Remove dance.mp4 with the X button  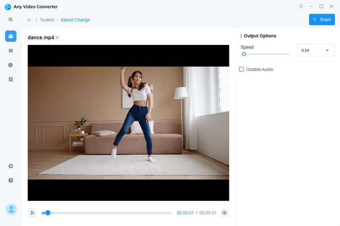(x=57, y=38)
